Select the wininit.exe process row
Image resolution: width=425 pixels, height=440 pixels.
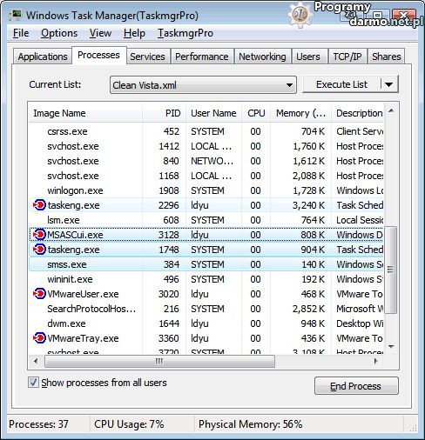click(x=206, y=279)
